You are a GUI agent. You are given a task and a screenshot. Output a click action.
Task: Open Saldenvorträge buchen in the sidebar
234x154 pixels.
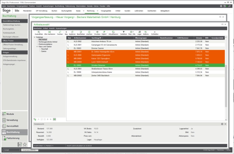tap(12, 25)
